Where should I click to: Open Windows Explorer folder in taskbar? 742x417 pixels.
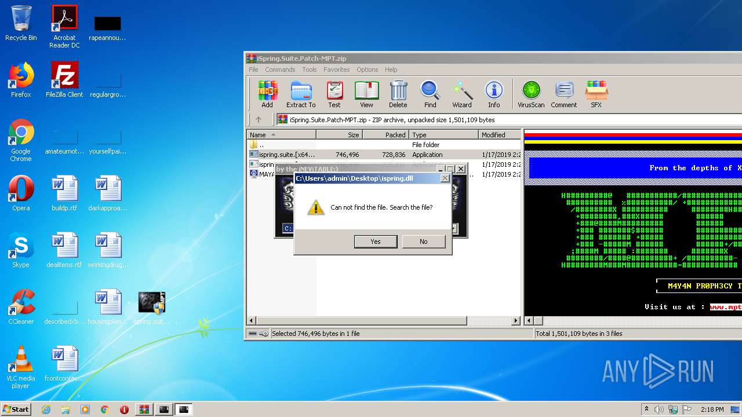click(x=66, y=409)
